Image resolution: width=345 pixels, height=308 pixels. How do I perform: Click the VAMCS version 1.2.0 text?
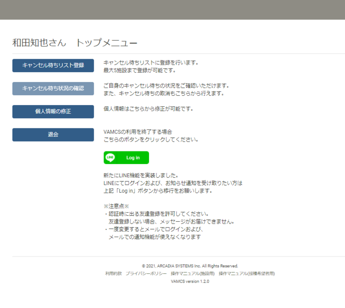click(190, 281)
